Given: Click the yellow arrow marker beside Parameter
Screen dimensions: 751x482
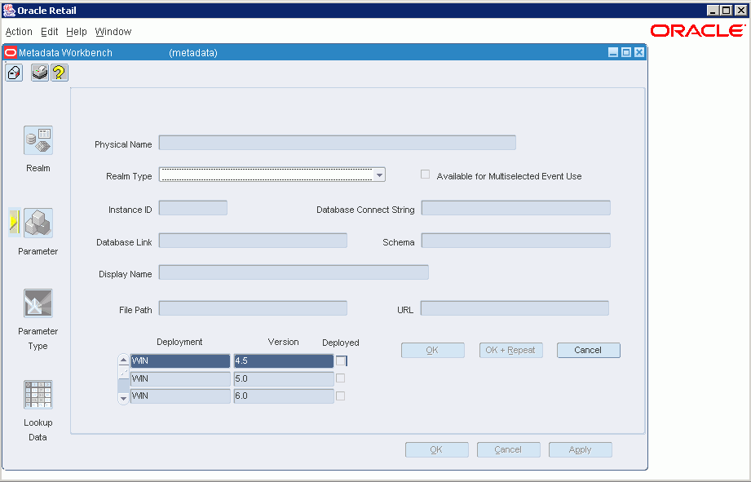Looking at the screenshot, I should pyautogui.click(x=15, y=223).
